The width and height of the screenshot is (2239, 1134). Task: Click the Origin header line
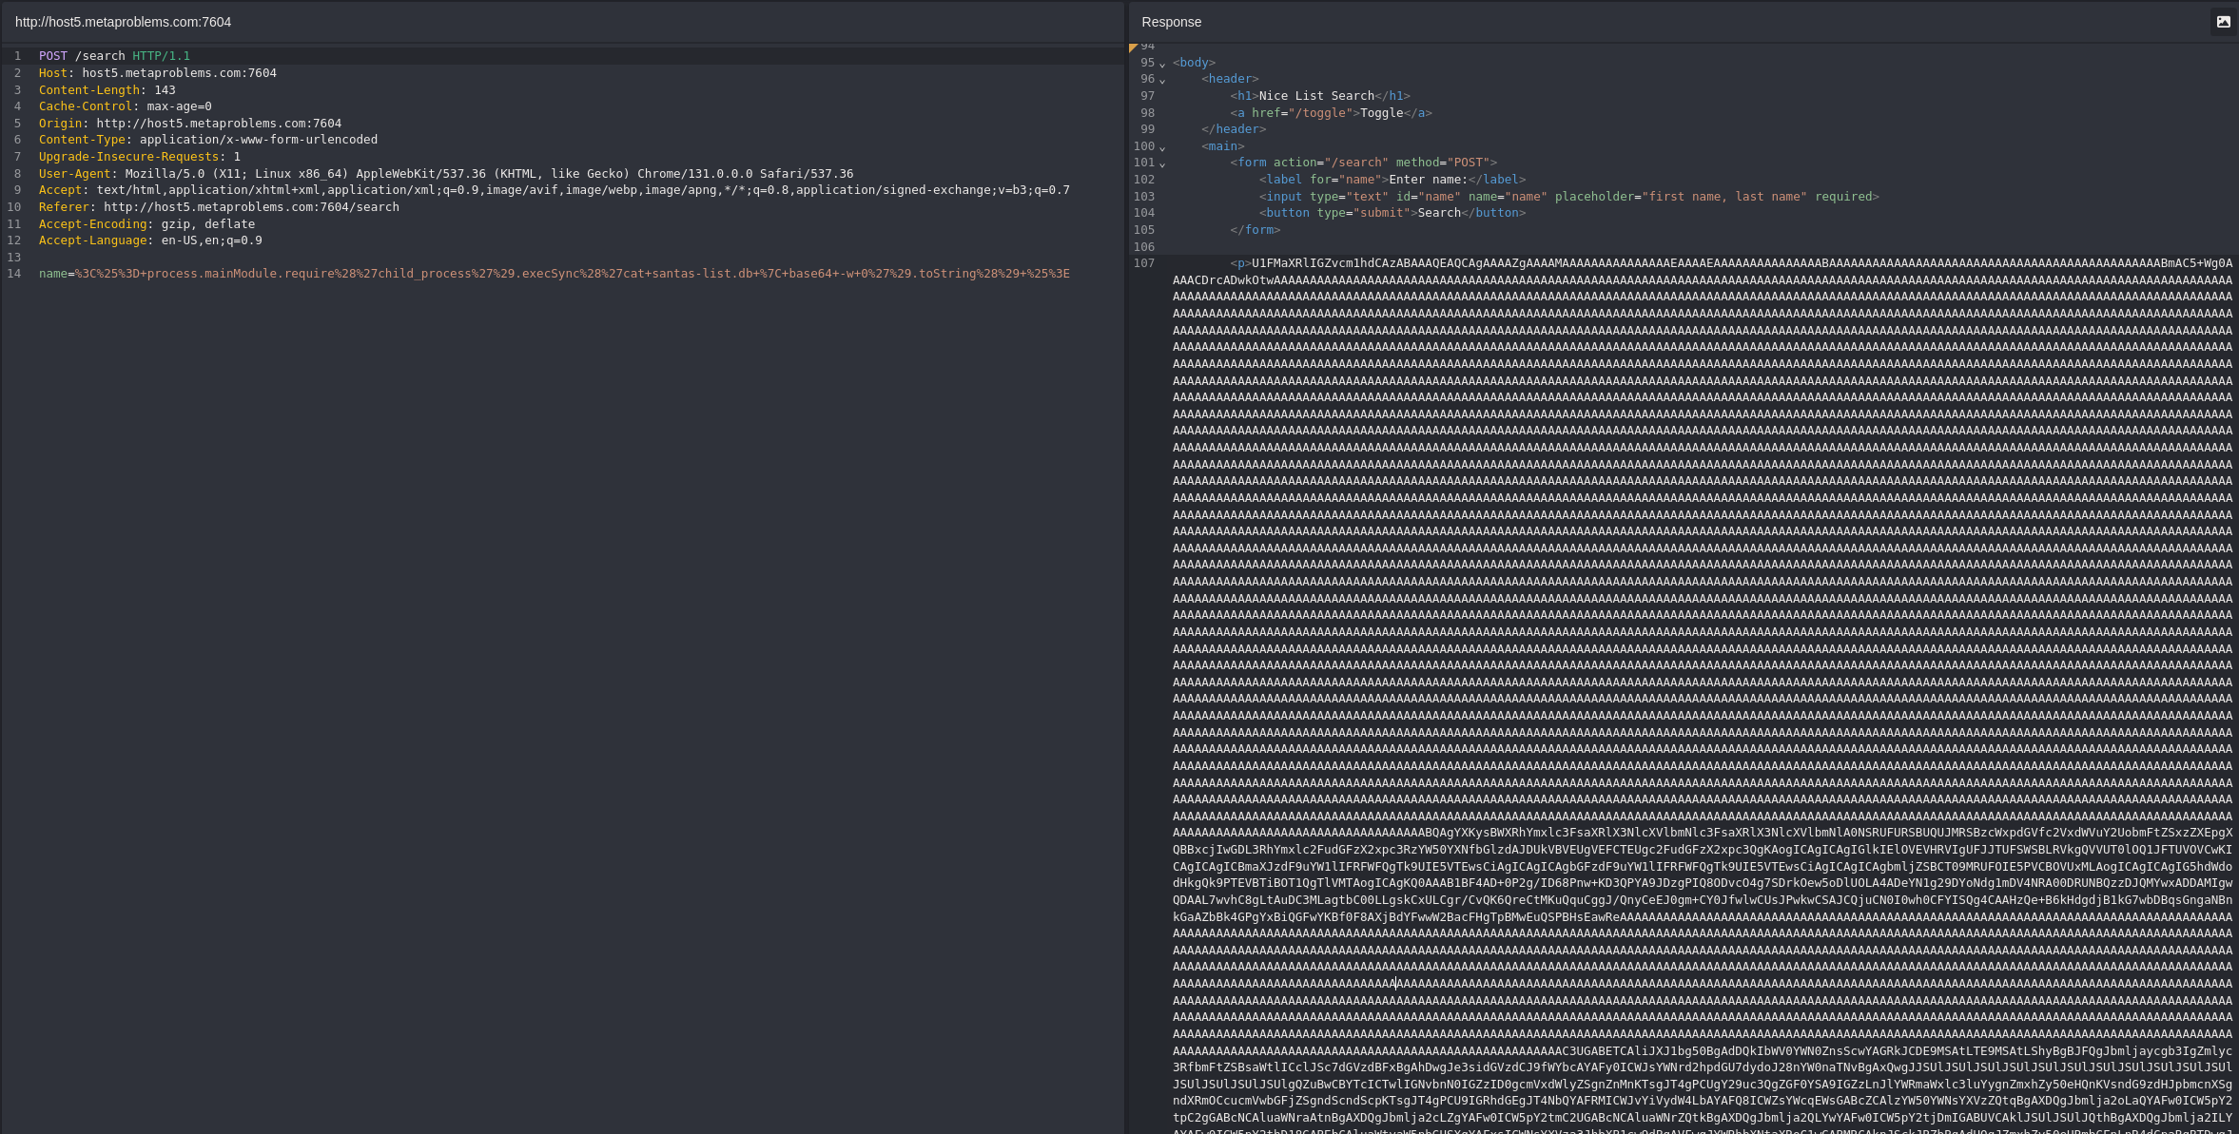(190, 124)
